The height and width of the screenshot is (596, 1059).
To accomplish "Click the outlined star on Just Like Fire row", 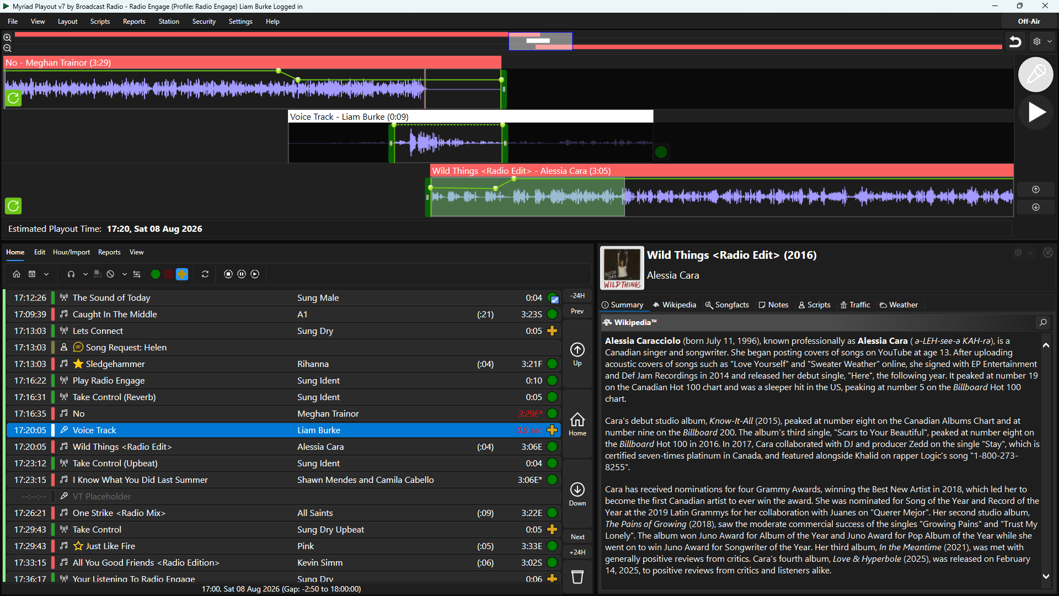I will [x=78, y=546].
